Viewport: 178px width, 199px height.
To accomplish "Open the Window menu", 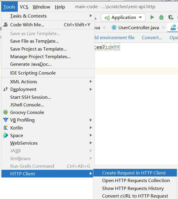I will pos(41,7).
